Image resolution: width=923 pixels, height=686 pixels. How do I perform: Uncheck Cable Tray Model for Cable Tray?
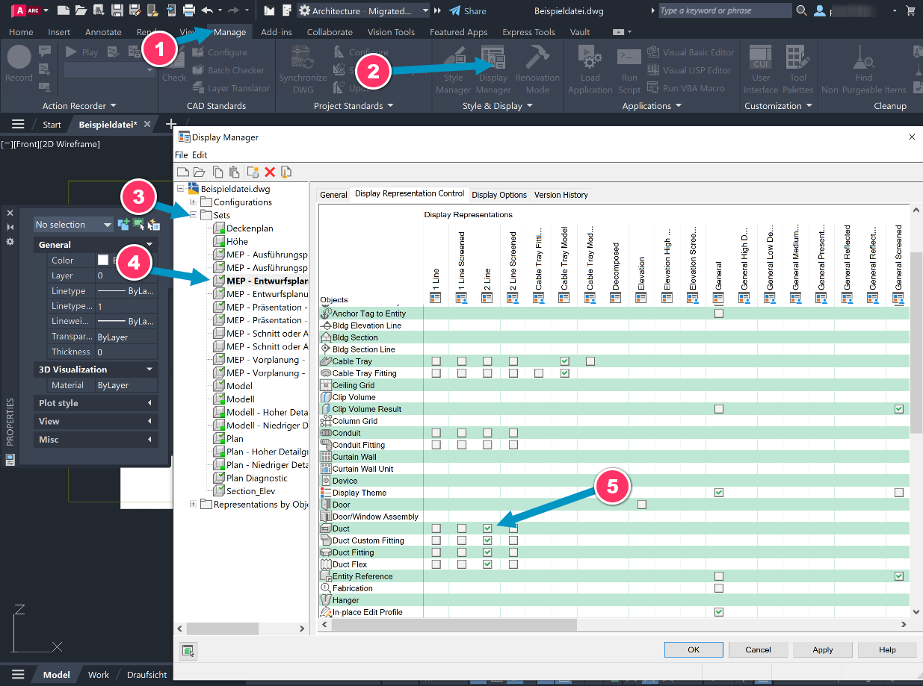tap(565, 361)
